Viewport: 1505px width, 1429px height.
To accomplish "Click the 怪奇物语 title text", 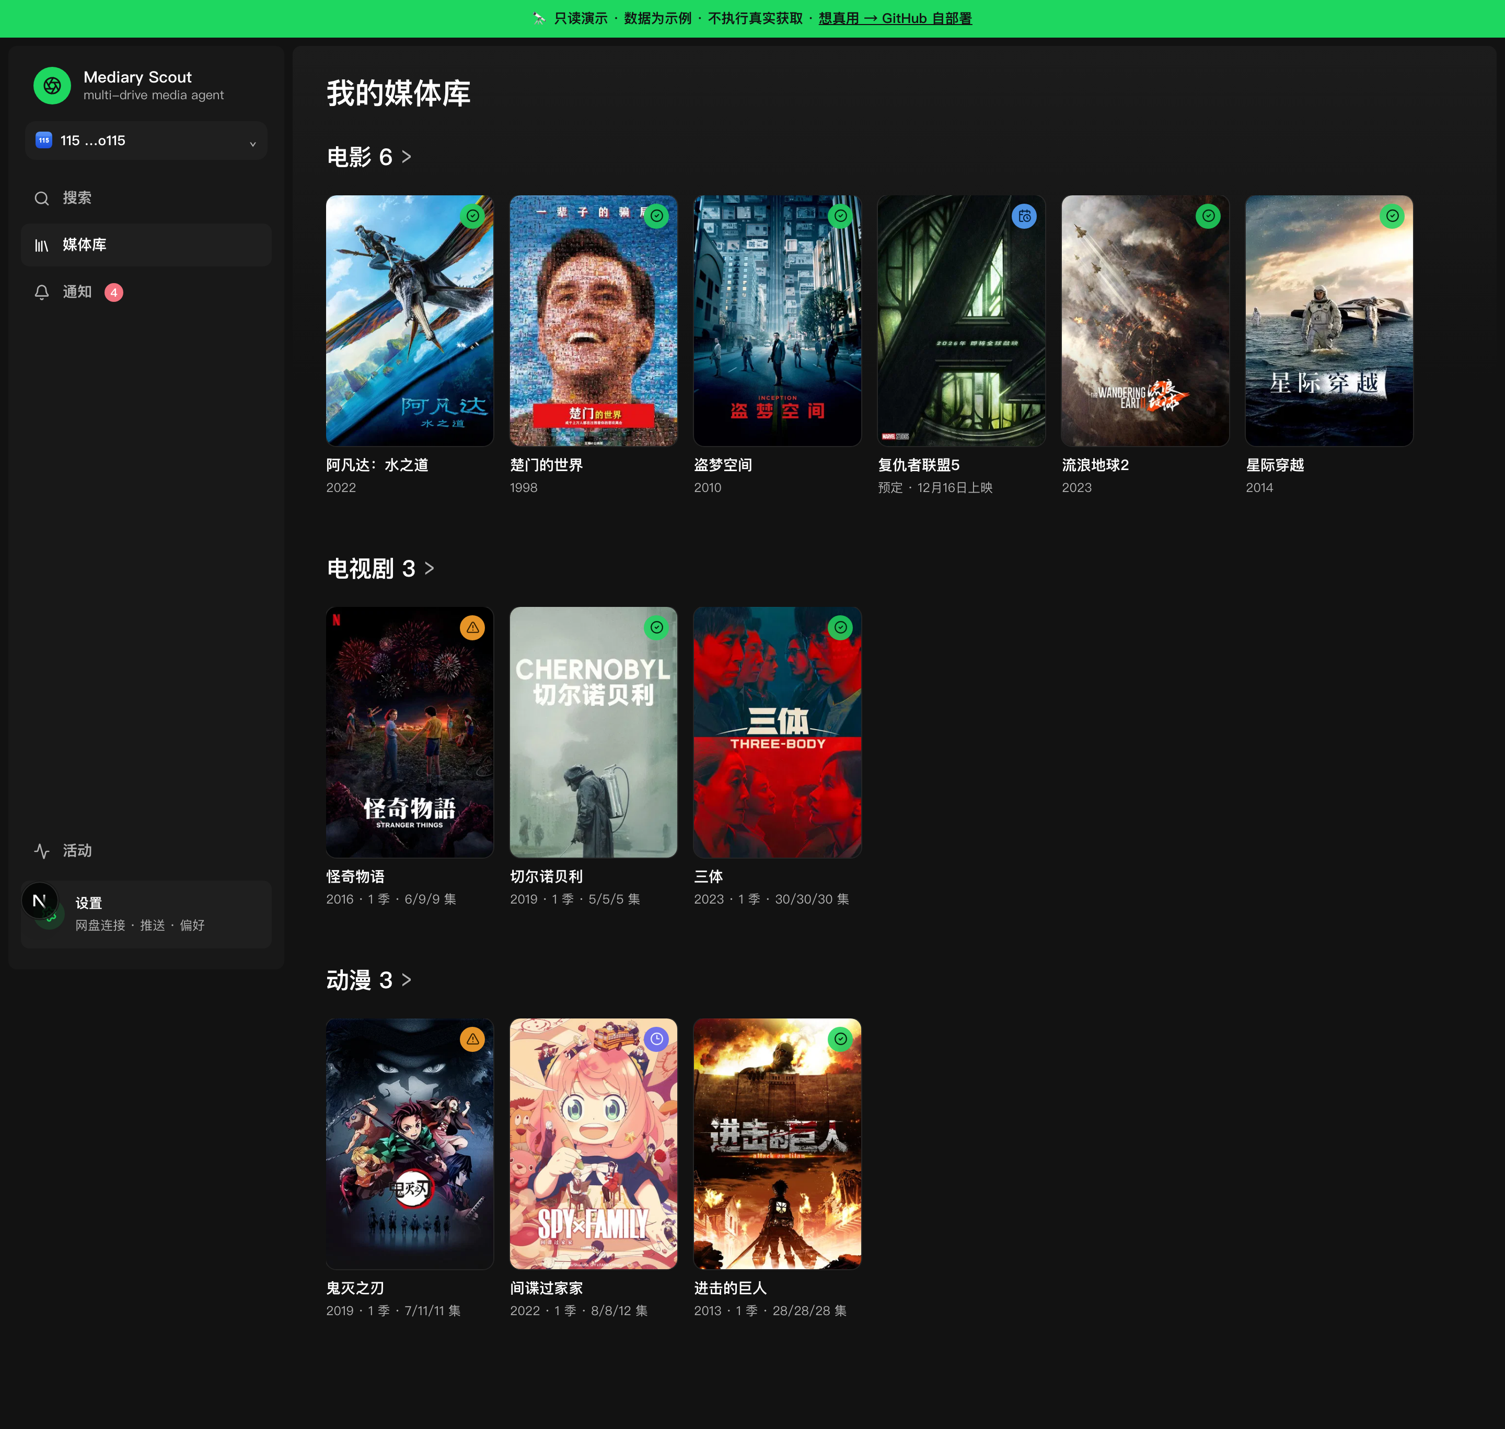I will pos(355,877).
